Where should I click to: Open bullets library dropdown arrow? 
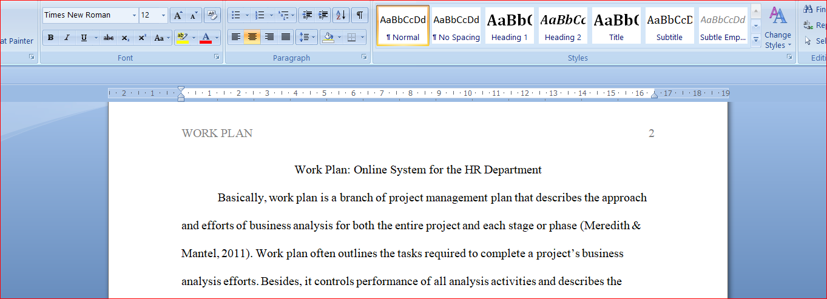click(x=247, y=15)
